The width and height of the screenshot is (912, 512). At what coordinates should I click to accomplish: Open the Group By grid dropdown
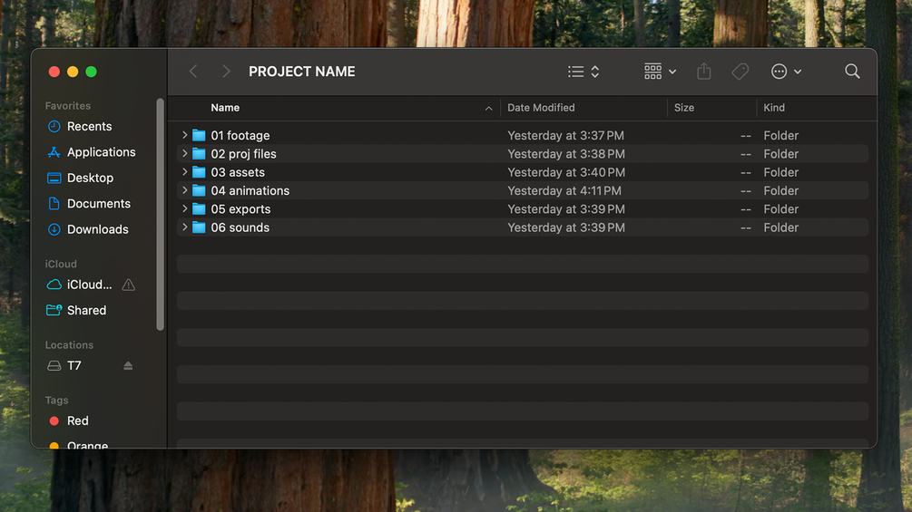click(x=660, y=72)
